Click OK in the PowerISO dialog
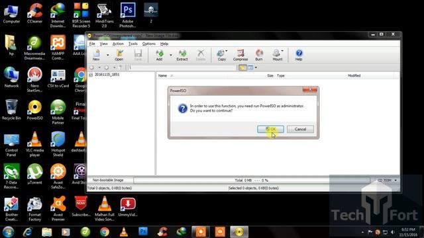 [x=270, y=130]
